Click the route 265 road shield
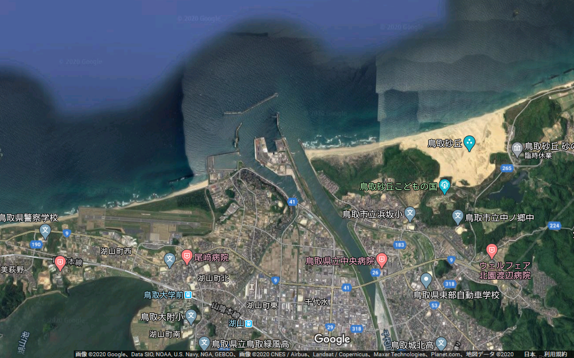The width and height of the screenshot is (574, 358). pos(507,168)
